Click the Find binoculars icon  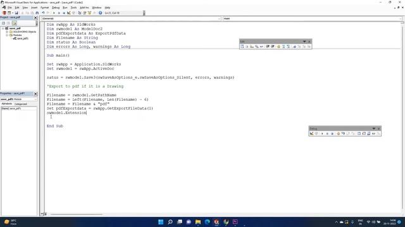[37, 13]
